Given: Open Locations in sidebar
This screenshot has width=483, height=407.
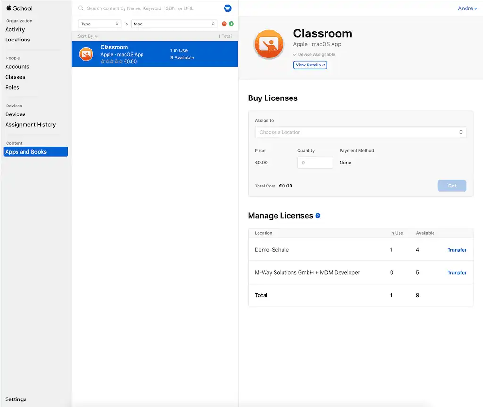Looking at the screenshot, I should click(17, 40).
